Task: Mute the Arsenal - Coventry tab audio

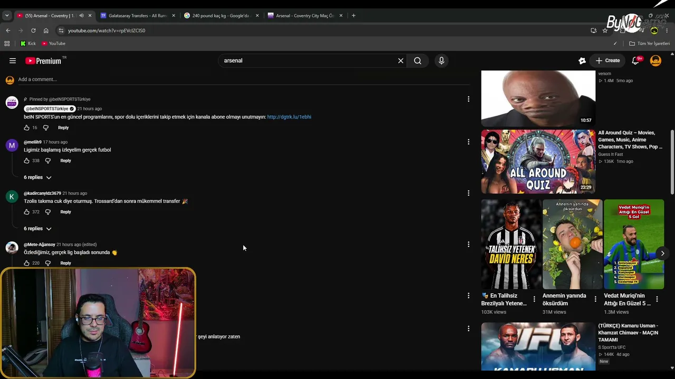Action: click(81, 16)
